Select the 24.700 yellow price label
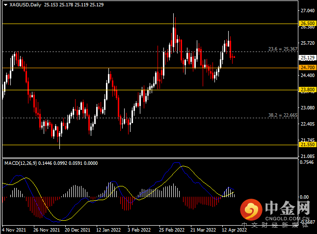 tap(307, 67)
